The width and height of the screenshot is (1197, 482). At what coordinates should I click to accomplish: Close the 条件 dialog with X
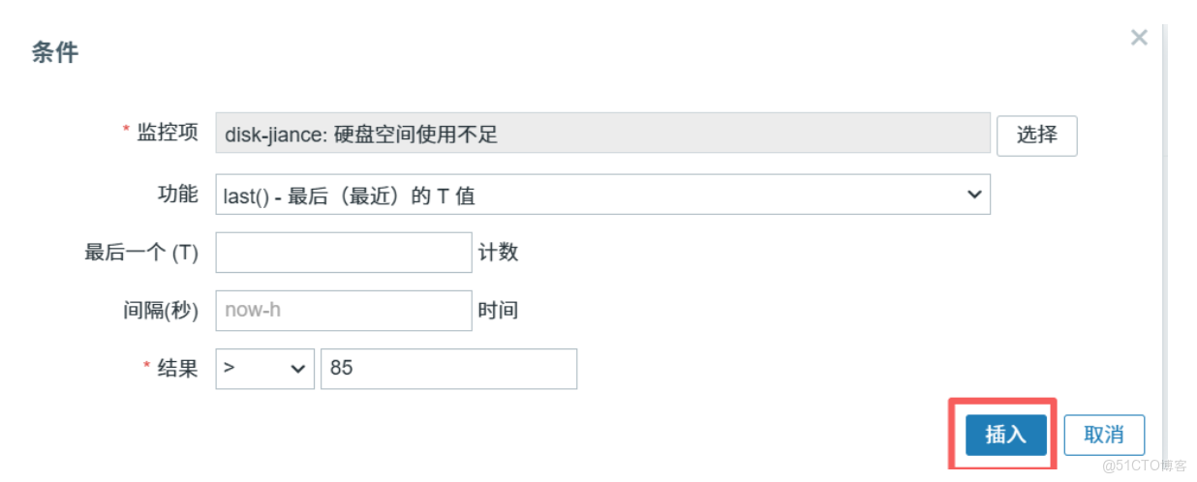pos(1139,38)
